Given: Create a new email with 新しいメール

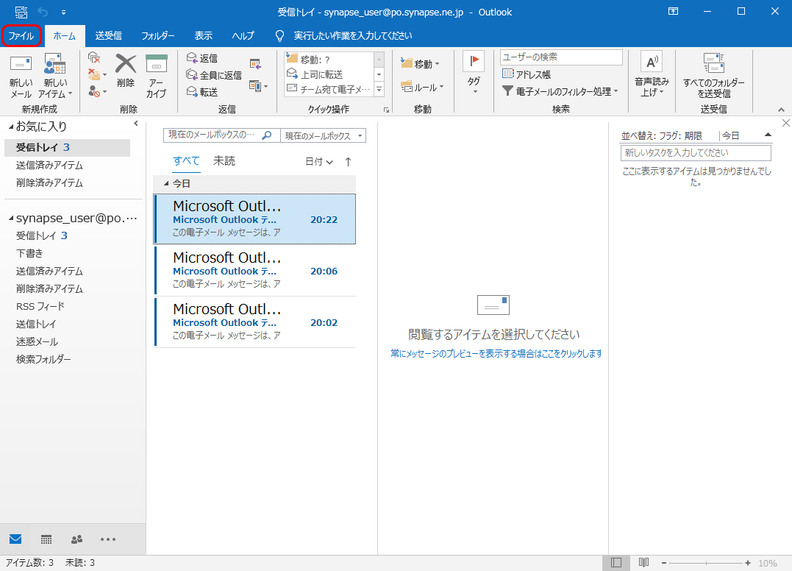Looking at the screenshot, I should click(21, 77).
